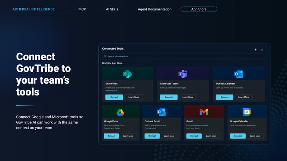
Task: Click the GovTribe App Store section label
Action: point(112,63)
